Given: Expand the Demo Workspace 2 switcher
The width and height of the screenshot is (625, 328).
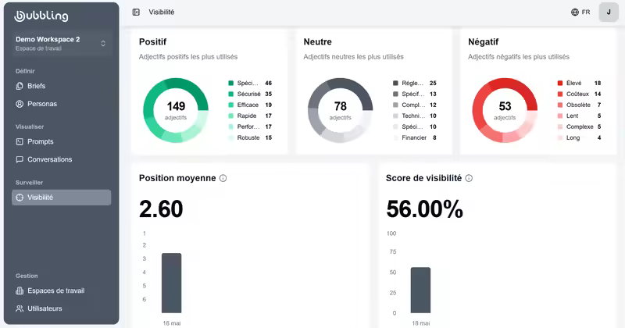Looking at the screenshot, I should pyautogui.click(x=62, y=44).
